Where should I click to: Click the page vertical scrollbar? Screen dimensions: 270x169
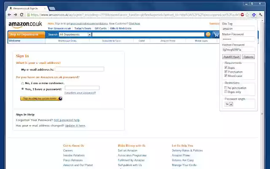click(x=262, y=94)
